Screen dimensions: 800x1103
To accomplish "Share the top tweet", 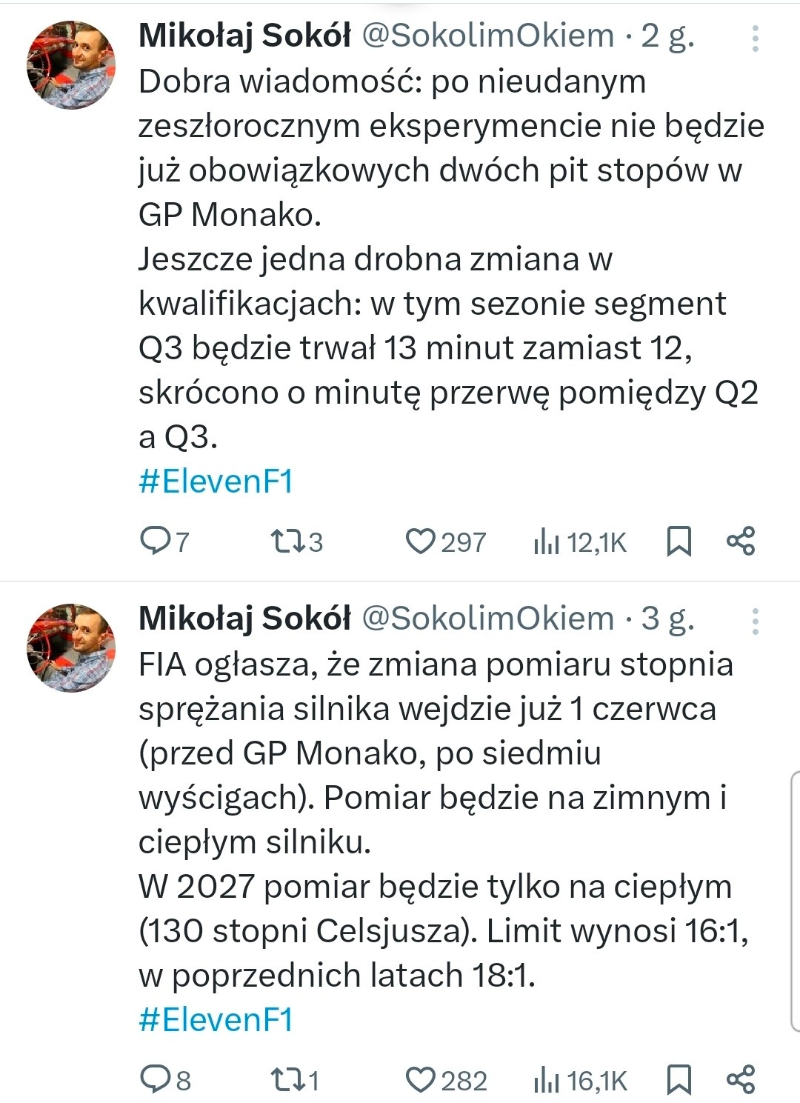I will pyautogui.click(x=742, y=542).
